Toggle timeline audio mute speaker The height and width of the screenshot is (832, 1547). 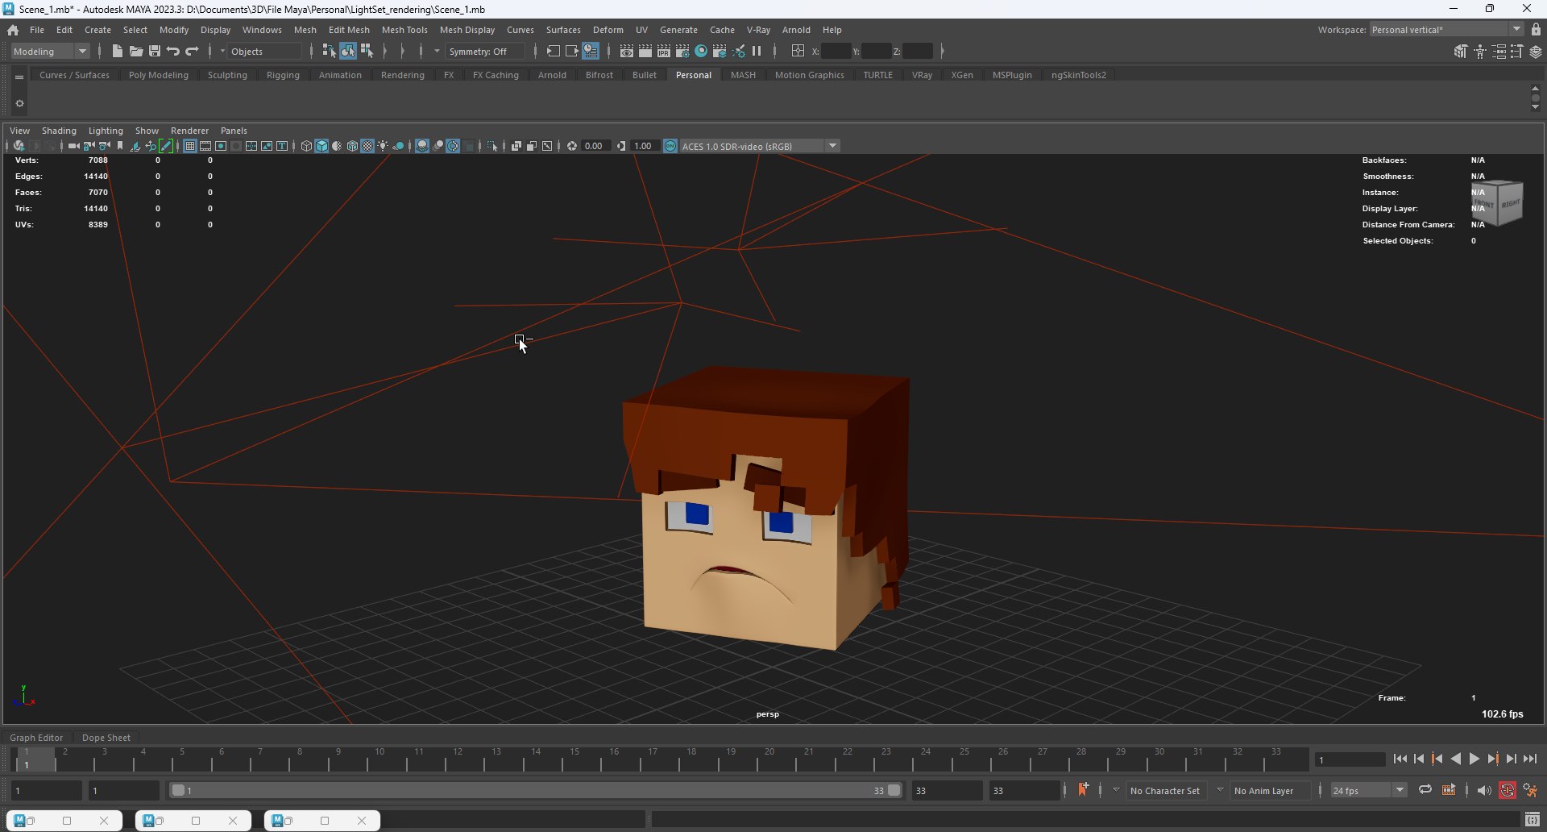click(1484, 790)
